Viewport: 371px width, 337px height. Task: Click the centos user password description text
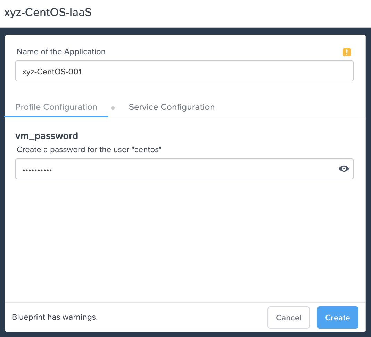(89, 150)
